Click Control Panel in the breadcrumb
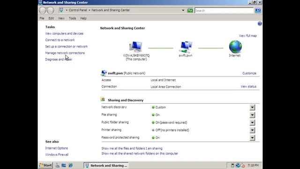 tap(78, 10)
